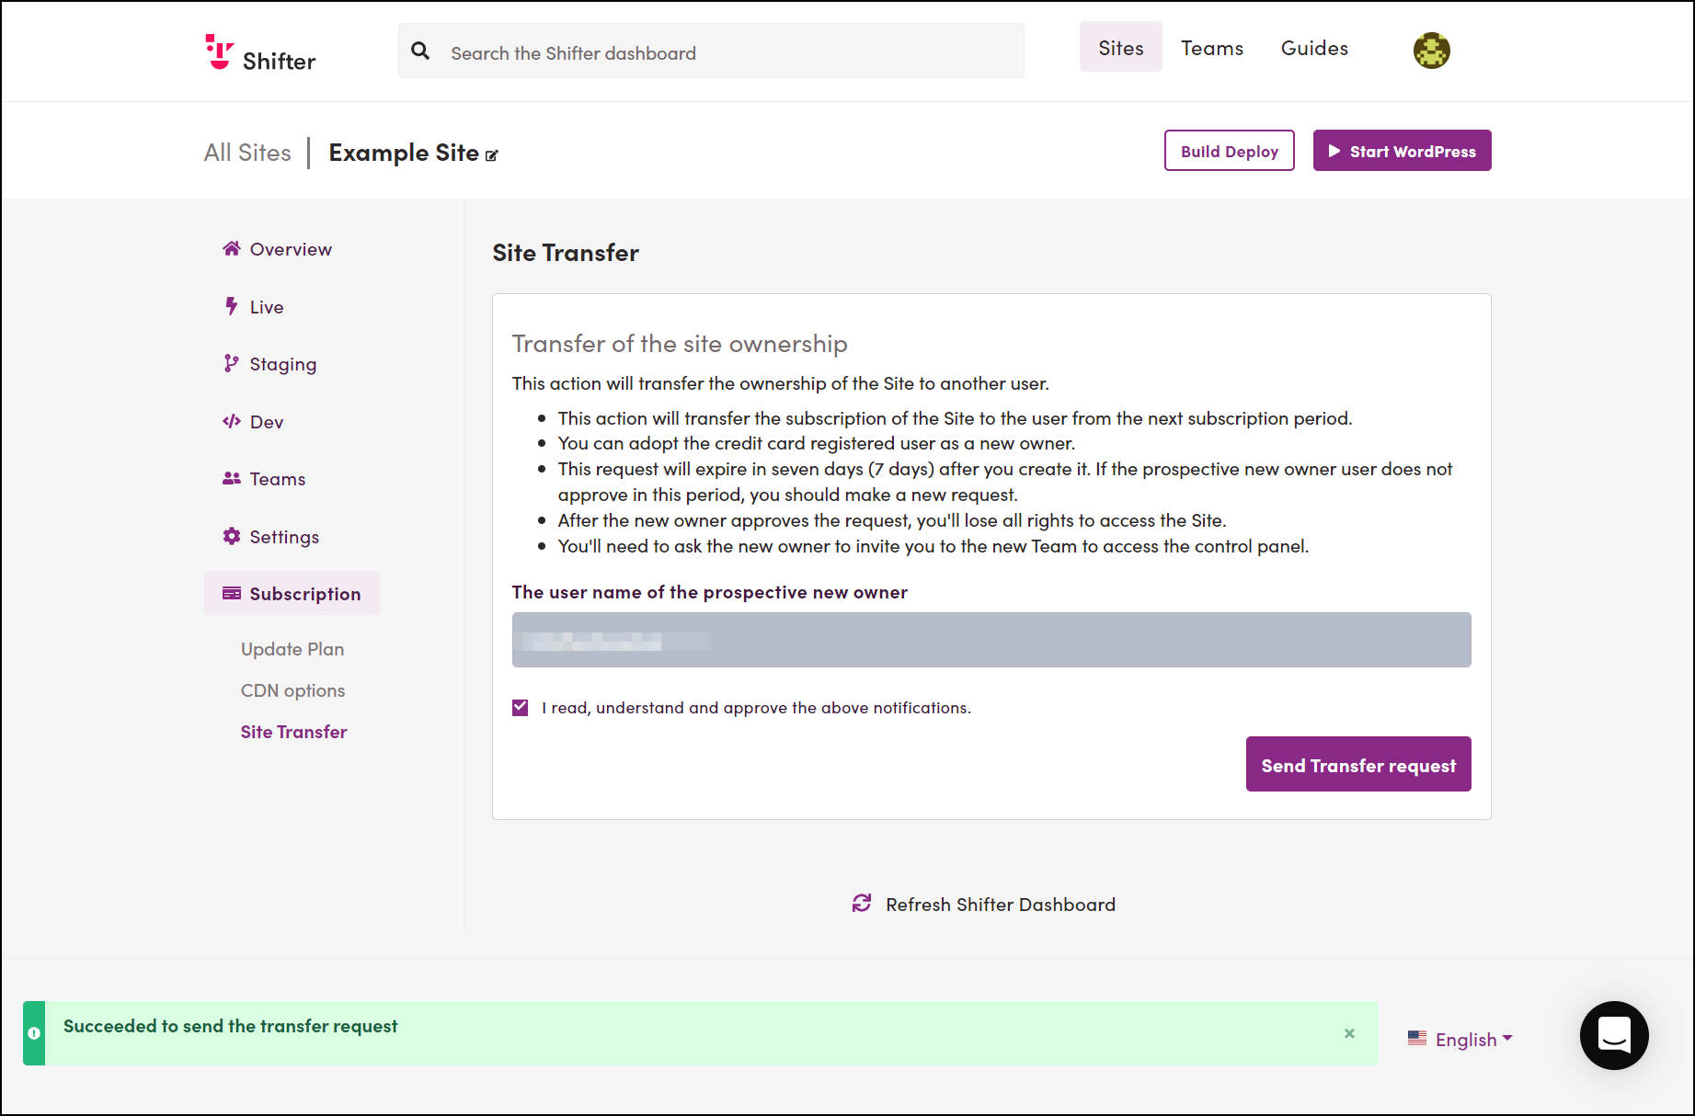This screenshot has width=1695, height=1116.
Task: Click the Site Transfer heading
Action: [566, 252]
